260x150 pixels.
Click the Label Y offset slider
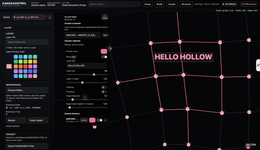pyautogui.click(x=87, y=83)
